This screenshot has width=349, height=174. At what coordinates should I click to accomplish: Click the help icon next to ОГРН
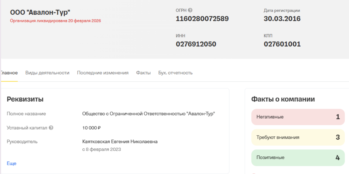click(x=190, y=10)
